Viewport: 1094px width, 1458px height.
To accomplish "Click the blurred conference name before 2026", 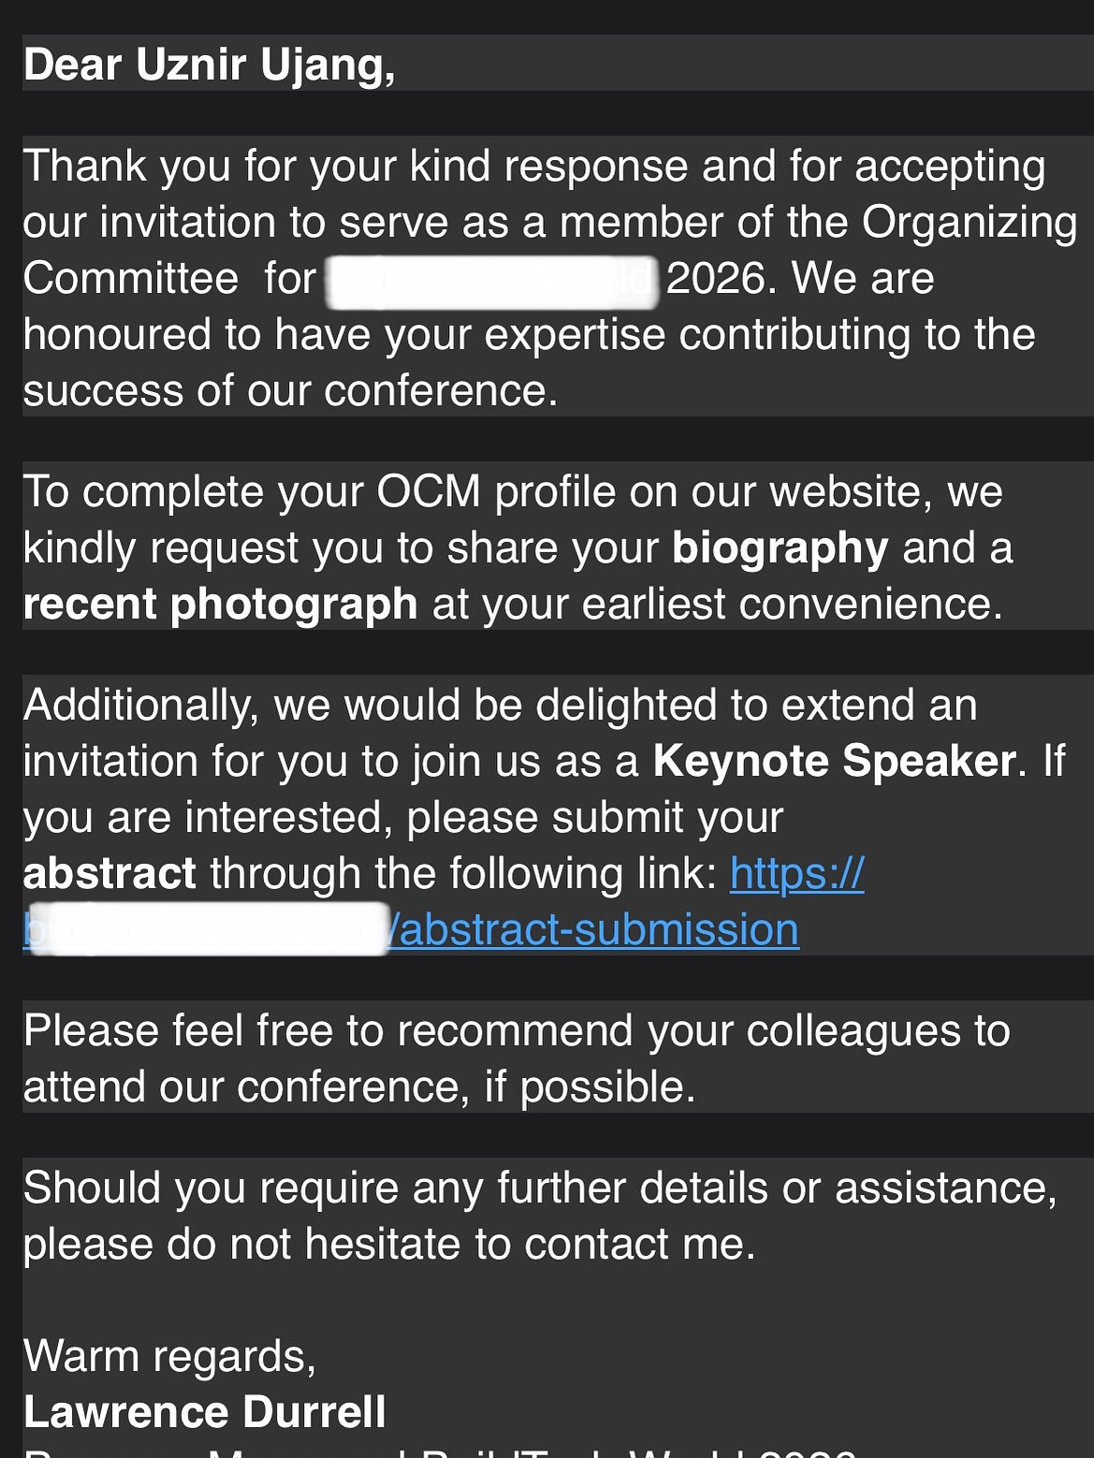I will coord(490,280).
